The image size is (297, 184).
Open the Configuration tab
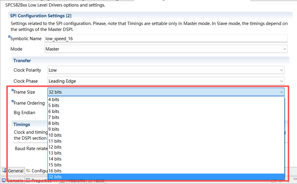click(x=37, y=171)
